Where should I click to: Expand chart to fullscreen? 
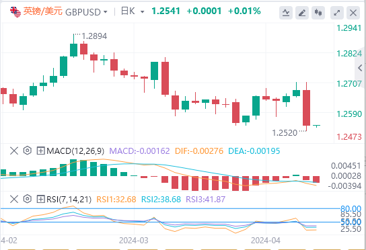[x=337, y=12]
